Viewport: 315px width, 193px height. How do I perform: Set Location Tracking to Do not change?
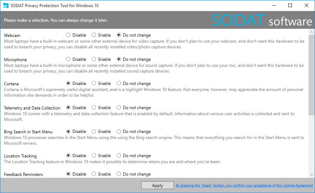134,156
